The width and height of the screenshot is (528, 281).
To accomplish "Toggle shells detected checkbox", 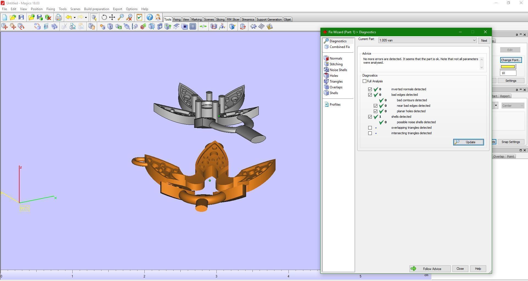I will pyautogui.click(x=370, y=117).
